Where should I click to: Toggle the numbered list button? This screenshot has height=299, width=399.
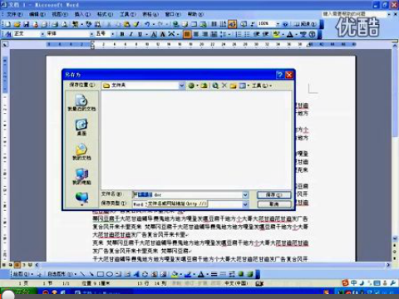[x=238, y=34]
